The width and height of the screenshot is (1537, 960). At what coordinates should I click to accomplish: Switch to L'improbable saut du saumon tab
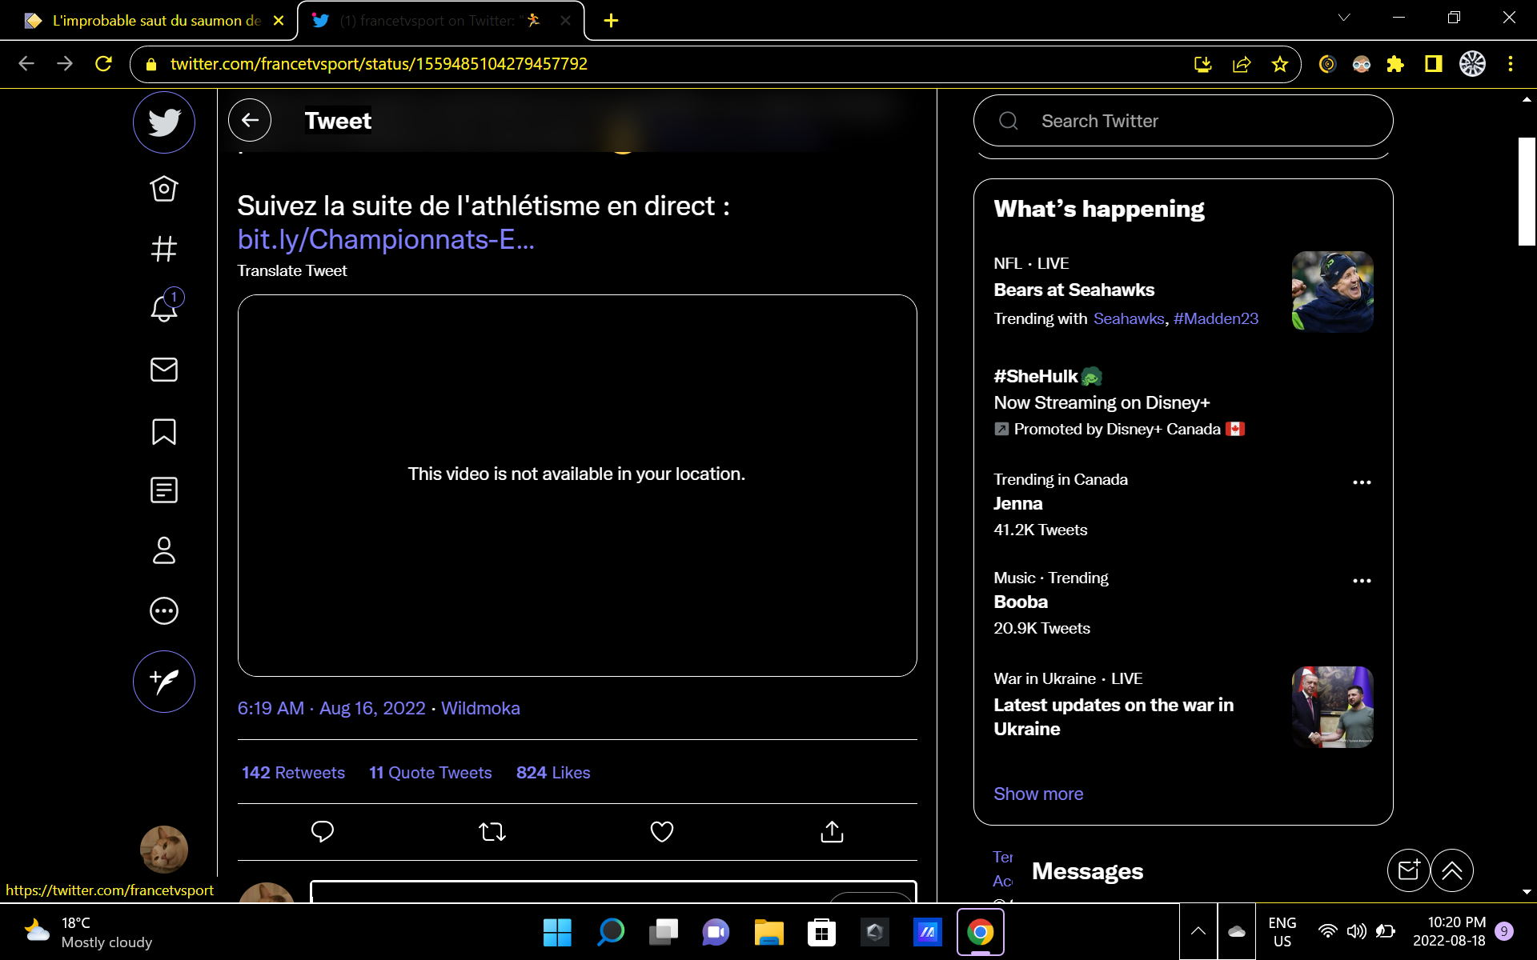click(156, 21)
